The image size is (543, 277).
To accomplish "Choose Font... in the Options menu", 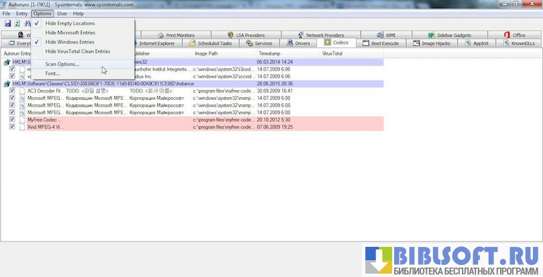I will 53,73.
